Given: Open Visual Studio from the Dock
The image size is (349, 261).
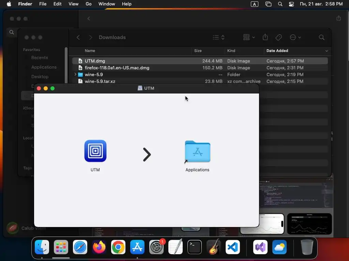Looking at the screenshot, I should [x=260, y=247].
